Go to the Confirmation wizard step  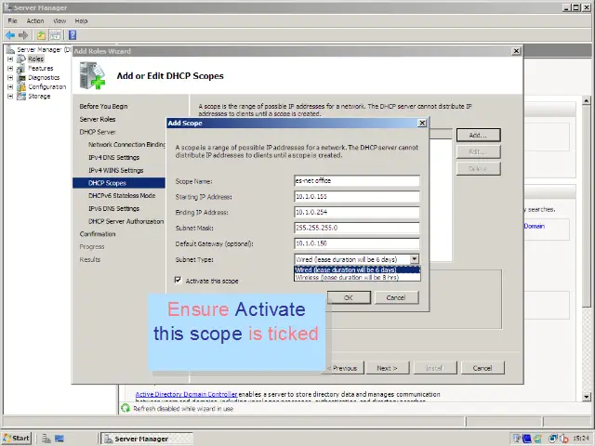pyautogui.click(x=98, y=234)
